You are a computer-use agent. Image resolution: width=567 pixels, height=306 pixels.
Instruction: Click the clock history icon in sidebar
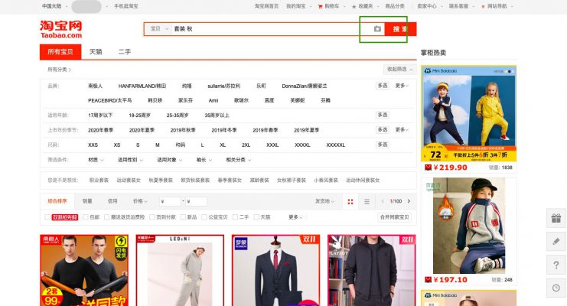click(556, 288)
